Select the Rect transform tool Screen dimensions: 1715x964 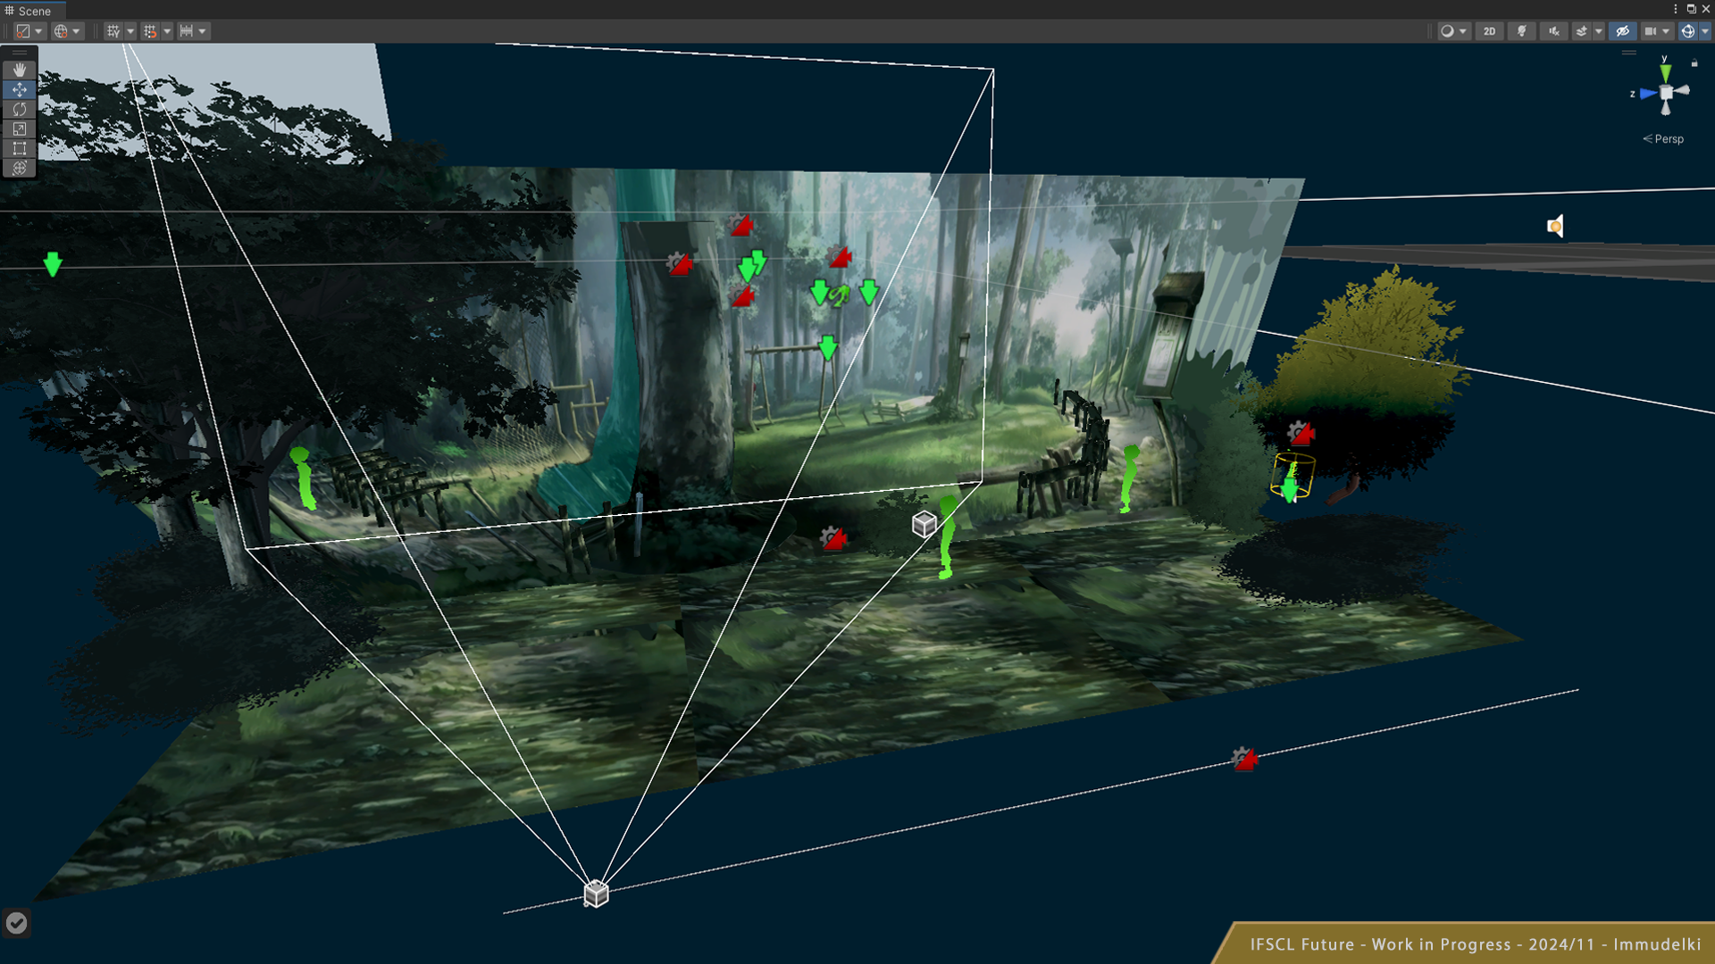pyautogui.click(x=19, y=148)
